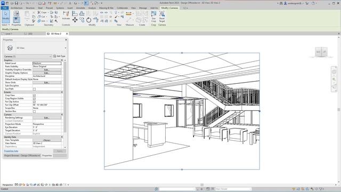Switch to the Manage ribbon tab

[143, 8]
